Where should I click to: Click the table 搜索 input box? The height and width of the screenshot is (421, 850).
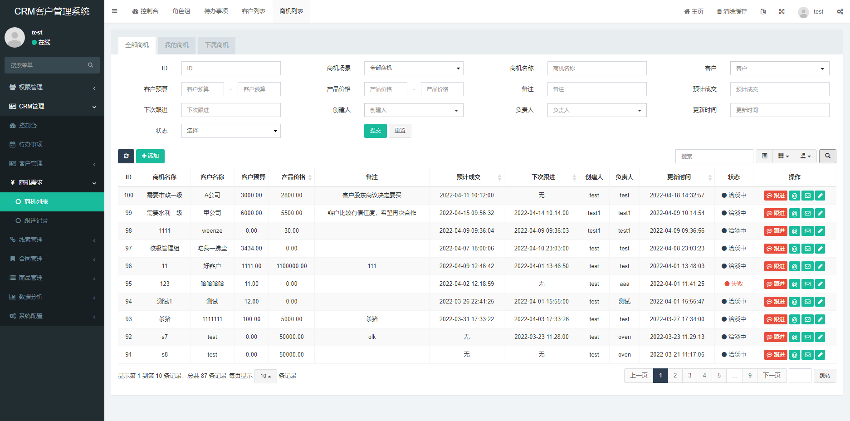click(x=714, y=156)
